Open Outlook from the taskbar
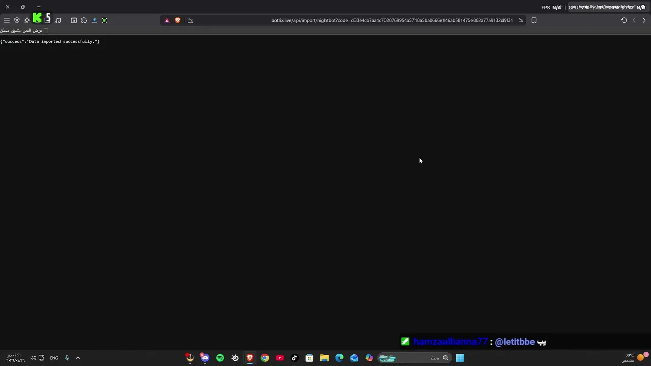This screenshot has width=651, height=366. tap(354, 358)
